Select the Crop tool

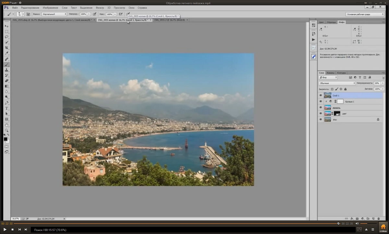[x=7, y=48]
